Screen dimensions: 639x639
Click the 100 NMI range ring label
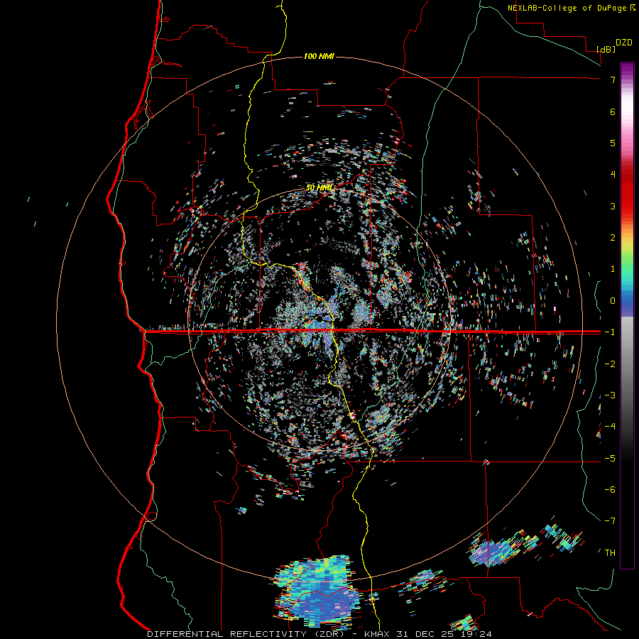click(319, 56)
